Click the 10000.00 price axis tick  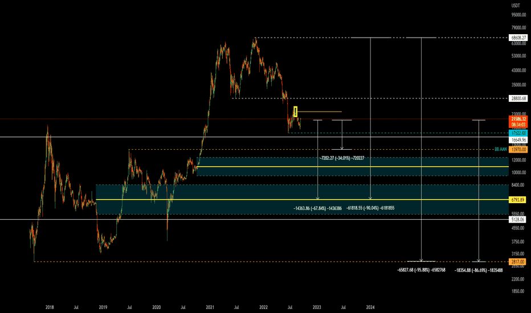[x=518, y=172]
